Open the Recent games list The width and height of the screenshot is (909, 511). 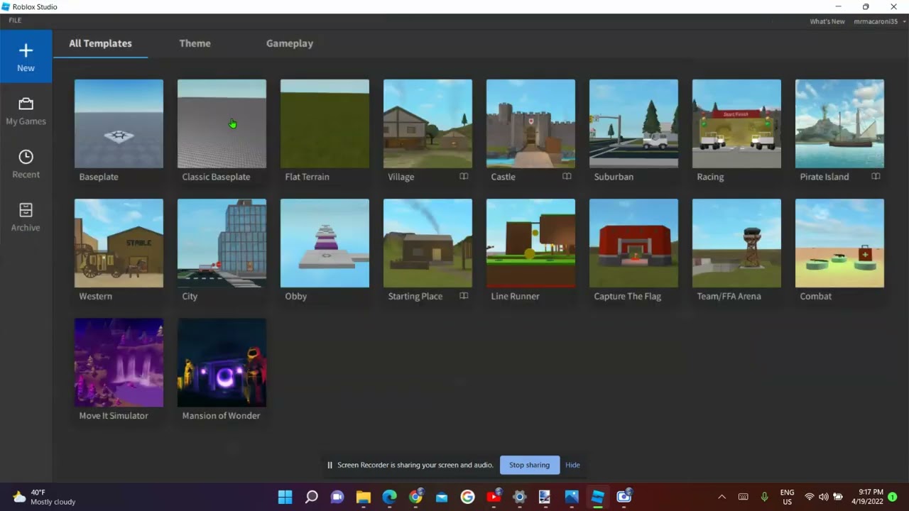[26, 164]
